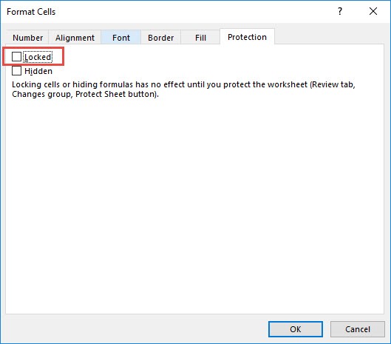Click the 'Locked' label text
391x344 pixels.
pyautogui.click(x=38, y=57)
